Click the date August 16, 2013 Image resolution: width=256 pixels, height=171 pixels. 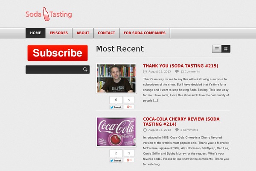pos(160,130)
